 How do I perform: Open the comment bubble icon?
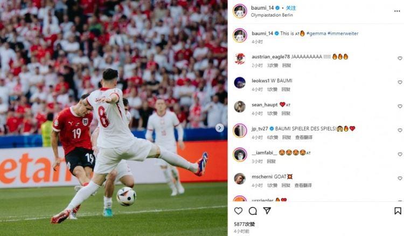tap(253, 211)
